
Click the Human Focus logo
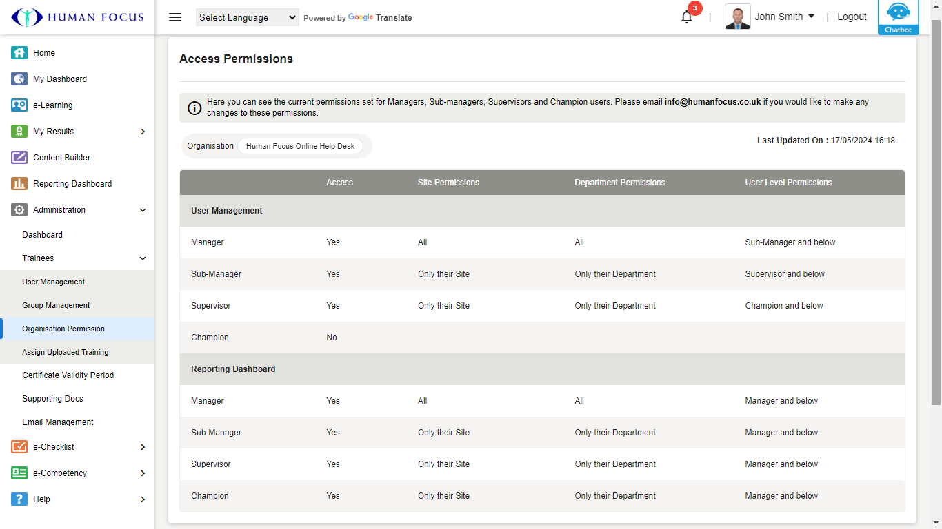(x=77, y=17)
